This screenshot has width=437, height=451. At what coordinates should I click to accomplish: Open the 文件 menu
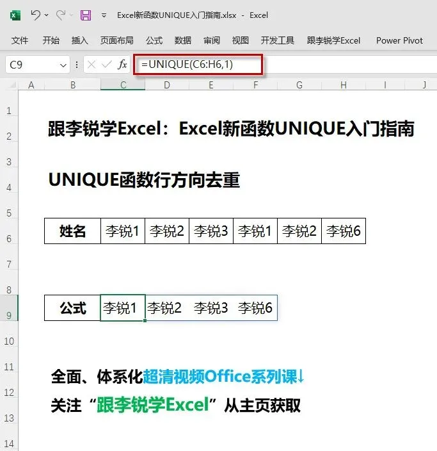20,40
